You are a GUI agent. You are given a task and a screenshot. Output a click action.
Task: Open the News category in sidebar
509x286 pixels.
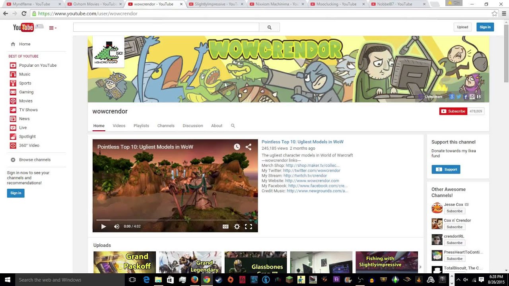24,119
